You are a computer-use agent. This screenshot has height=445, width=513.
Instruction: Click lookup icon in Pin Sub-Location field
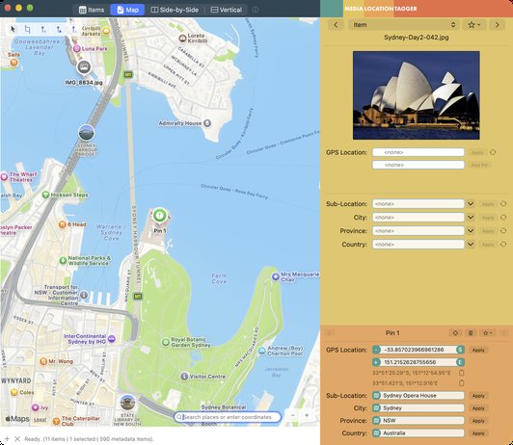point(376,396)
